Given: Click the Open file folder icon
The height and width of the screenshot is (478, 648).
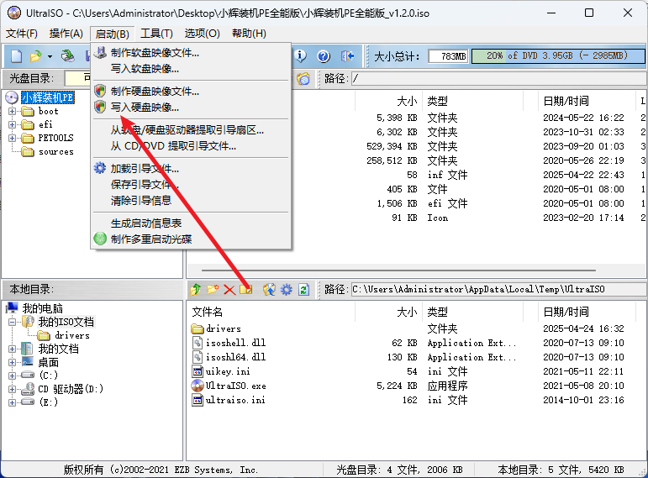Looking at the screenshot, I should point(36,55).
